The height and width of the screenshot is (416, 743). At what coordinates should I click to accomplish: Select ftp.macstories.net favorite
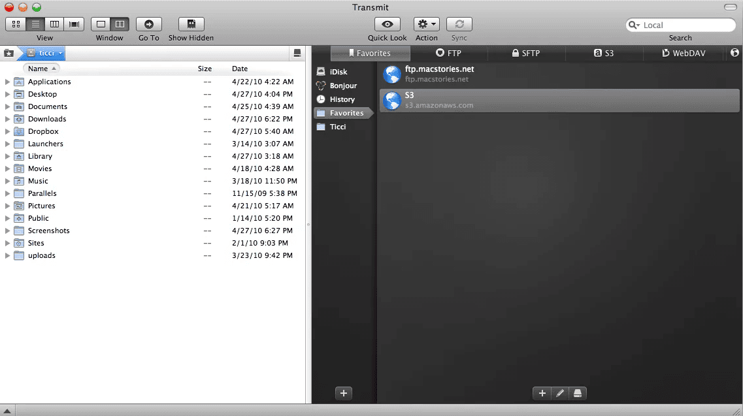click(x=559, y=74)
